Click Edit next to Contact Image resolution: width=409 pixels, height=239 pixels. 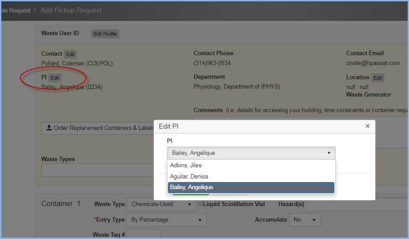[70, 54]
